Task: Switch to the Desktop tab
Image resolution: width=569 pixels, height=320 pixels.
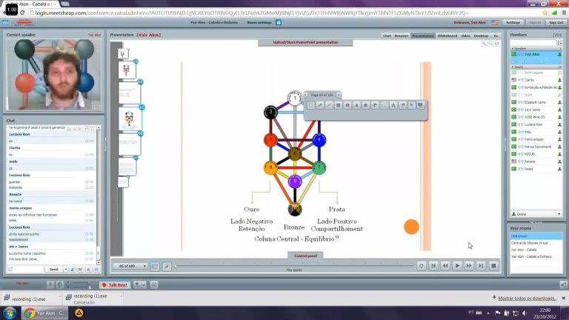Action: 481,36
